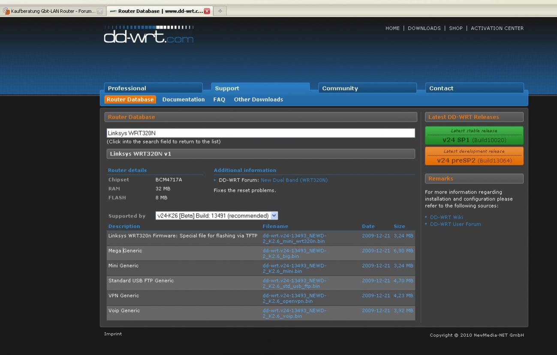Viewport: 557px width, 355px height.
Task: Download the mini_wrt320n.bin firmware file
Action: tap(294, 239)
